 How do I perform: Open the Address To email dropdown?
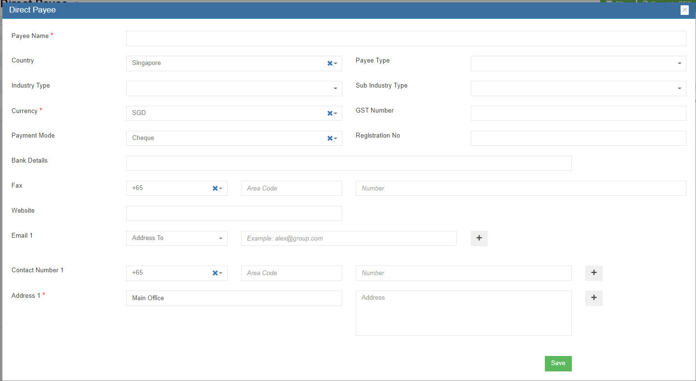(177, 238)
